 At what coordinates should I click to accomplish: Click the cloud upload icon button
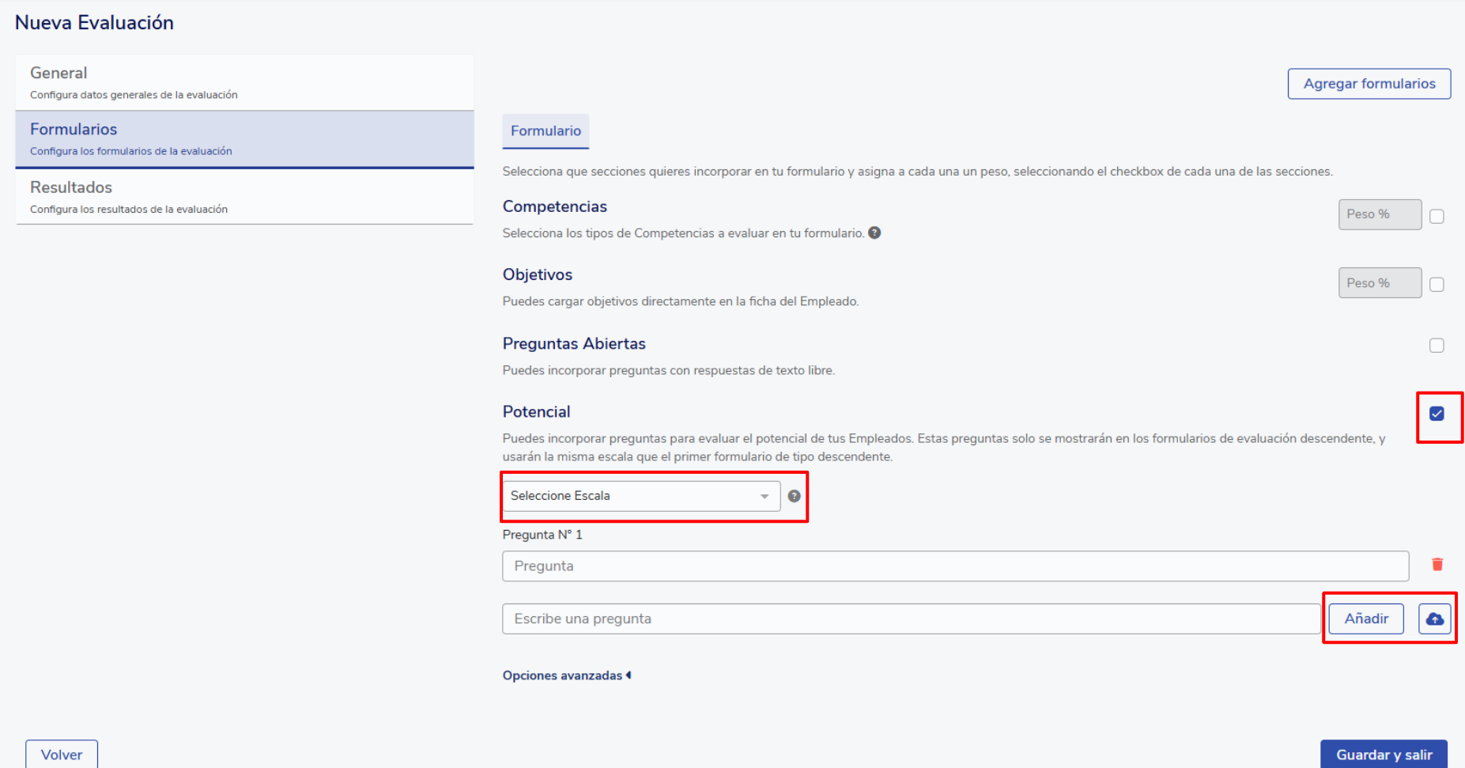click(1434, 619)
